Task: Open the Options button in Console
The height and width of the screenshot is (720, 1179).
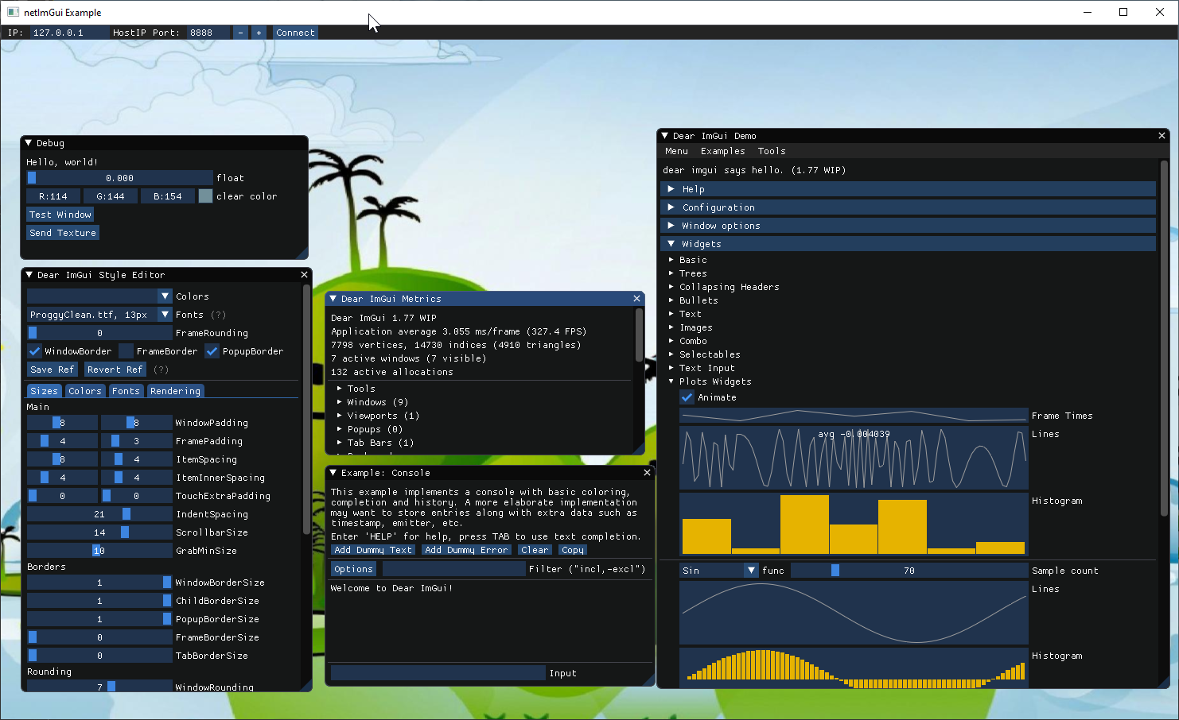Action: (353, 569)
